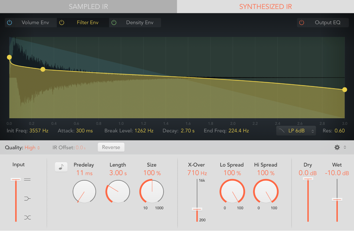Select the envelope start point at 0.0

point(9,57)
